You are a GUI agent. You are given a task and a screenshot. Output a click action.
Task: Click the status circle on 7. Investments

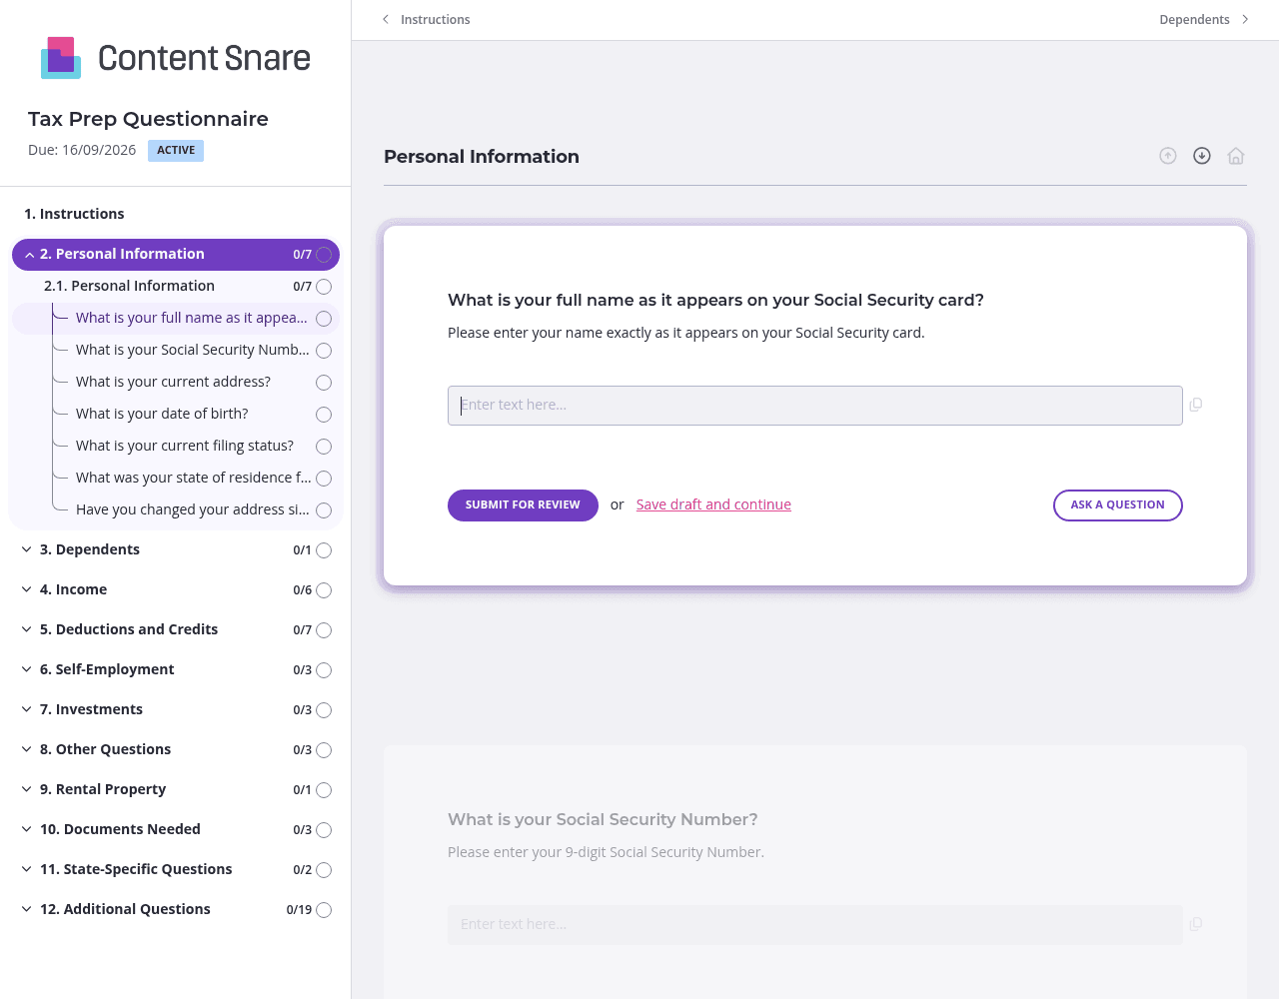(x=324, y=710)
